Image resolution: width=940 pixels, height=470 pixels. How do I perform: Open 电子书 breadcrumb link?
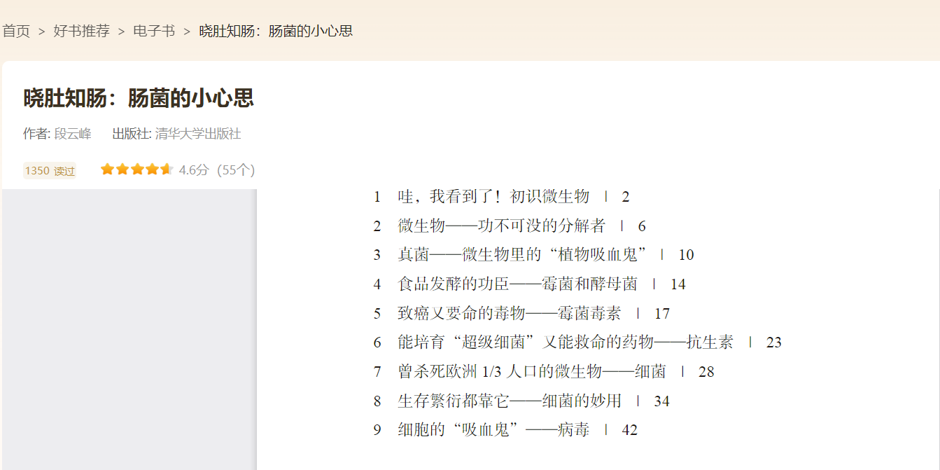point(154,31)
